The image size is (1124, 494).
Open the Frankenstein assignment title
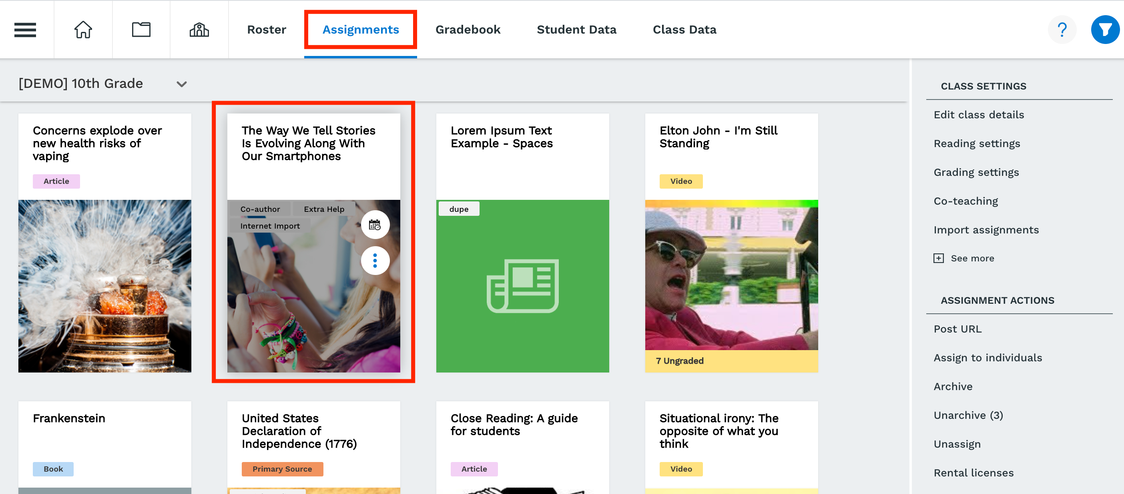[69, 418]
